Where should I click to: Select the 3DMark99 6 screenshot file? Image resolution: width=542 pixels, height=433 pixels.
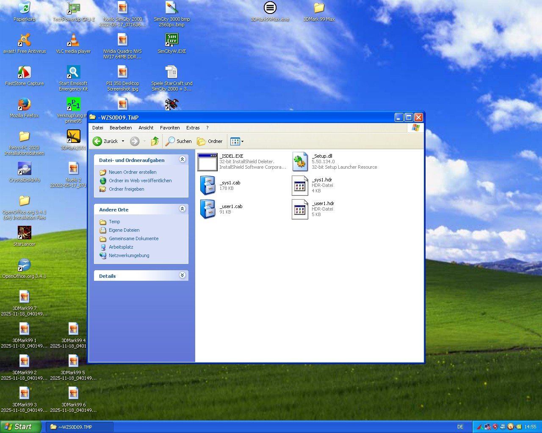pyautogui.click(x=74, y=393)
